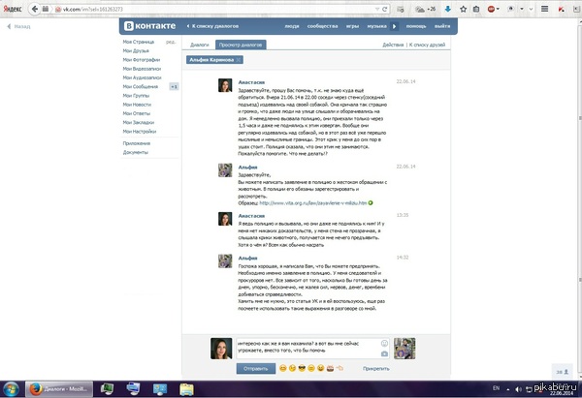Click the red AdBlock icon in toolbar
Image resolution: width=582 pixels, height=398 pixels.
coord(491,9)
